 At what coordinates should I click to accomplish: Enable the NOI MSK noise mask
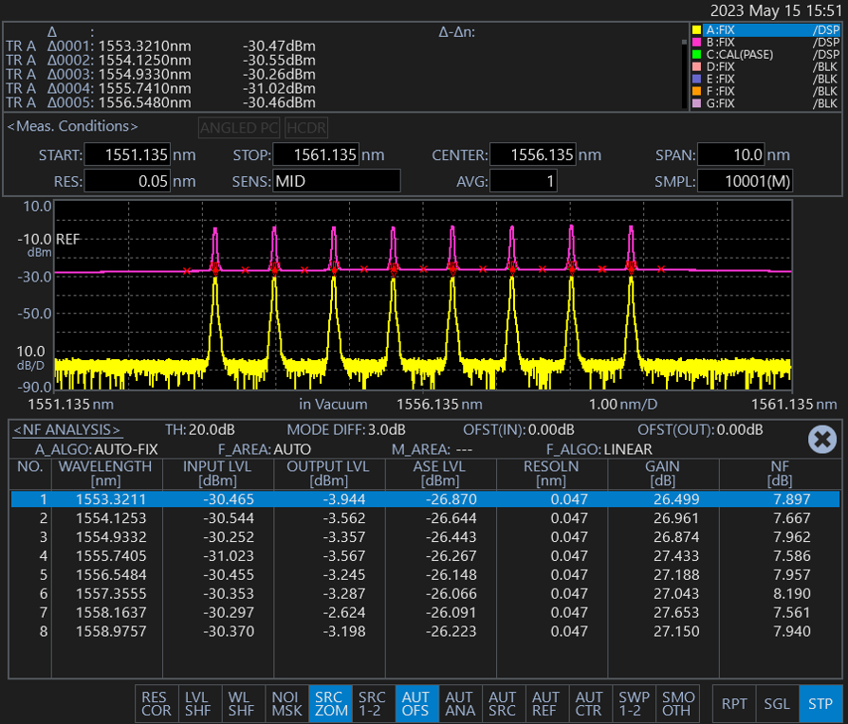point(286,704)
